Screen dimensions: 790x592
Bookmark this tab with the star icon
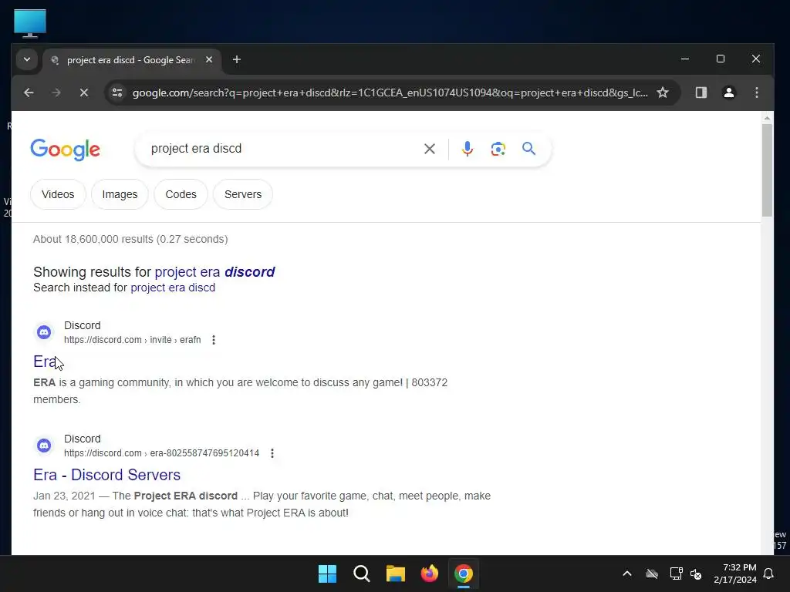pos(663,92)
